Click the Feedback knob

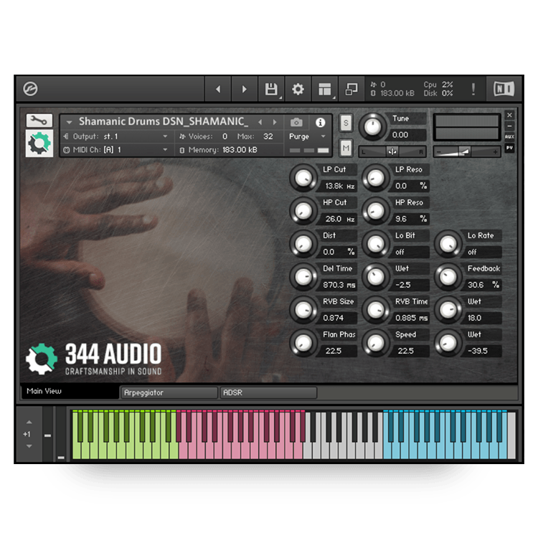(x=448, y=277)
